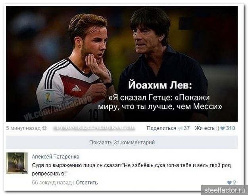This screenshot has width=248, height=195.
Task: Open the 56 секунд назад comment timestamp
Action: [x=52, y=183]
